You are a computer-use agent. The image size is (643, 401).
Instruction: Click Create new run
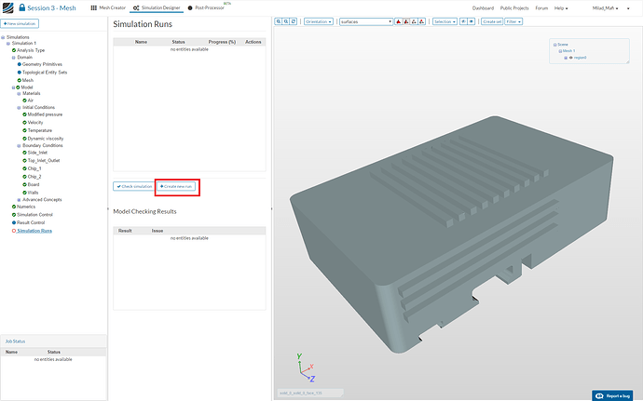[x=176, y=186]
